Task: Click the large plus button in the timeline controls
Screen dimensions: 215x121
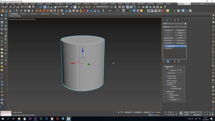Action: 181,113
